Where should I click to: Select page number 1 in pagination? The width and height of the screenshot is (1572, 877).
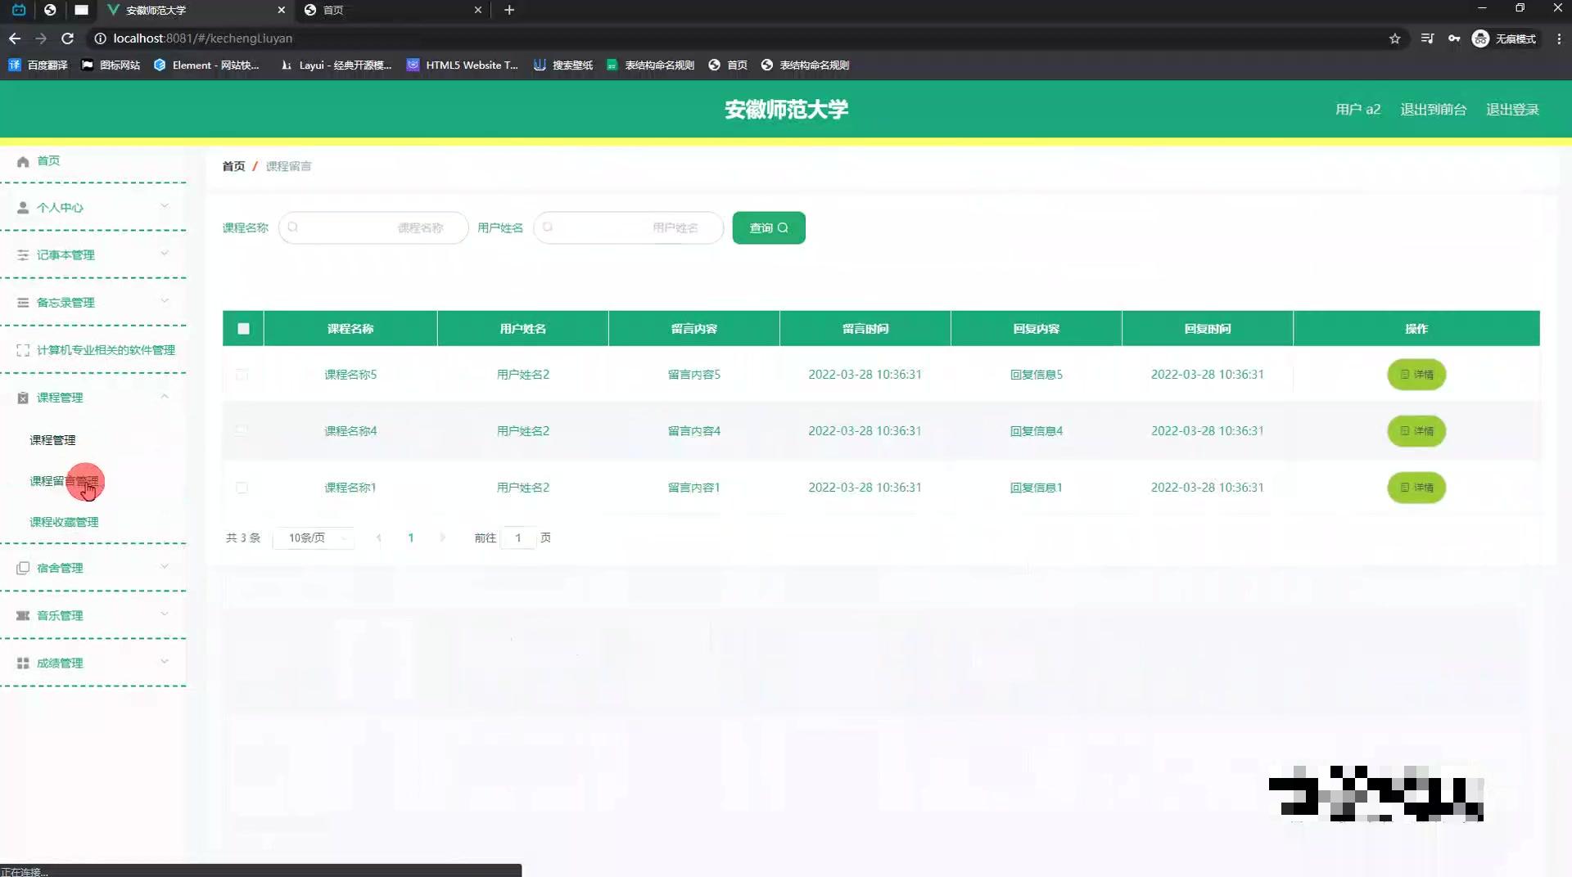[x=411, y=537]
